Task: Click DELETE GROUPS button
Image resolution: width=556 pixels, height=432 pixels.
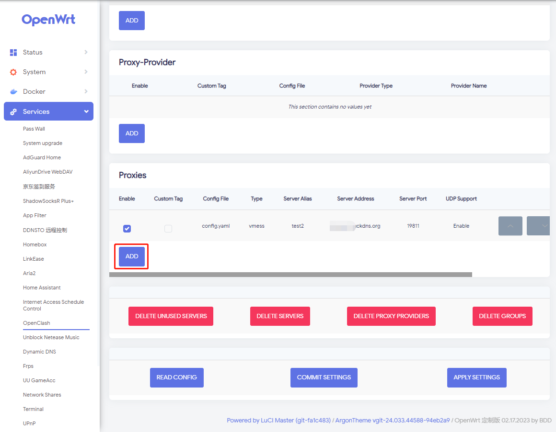Action: [x=502, y=316]
